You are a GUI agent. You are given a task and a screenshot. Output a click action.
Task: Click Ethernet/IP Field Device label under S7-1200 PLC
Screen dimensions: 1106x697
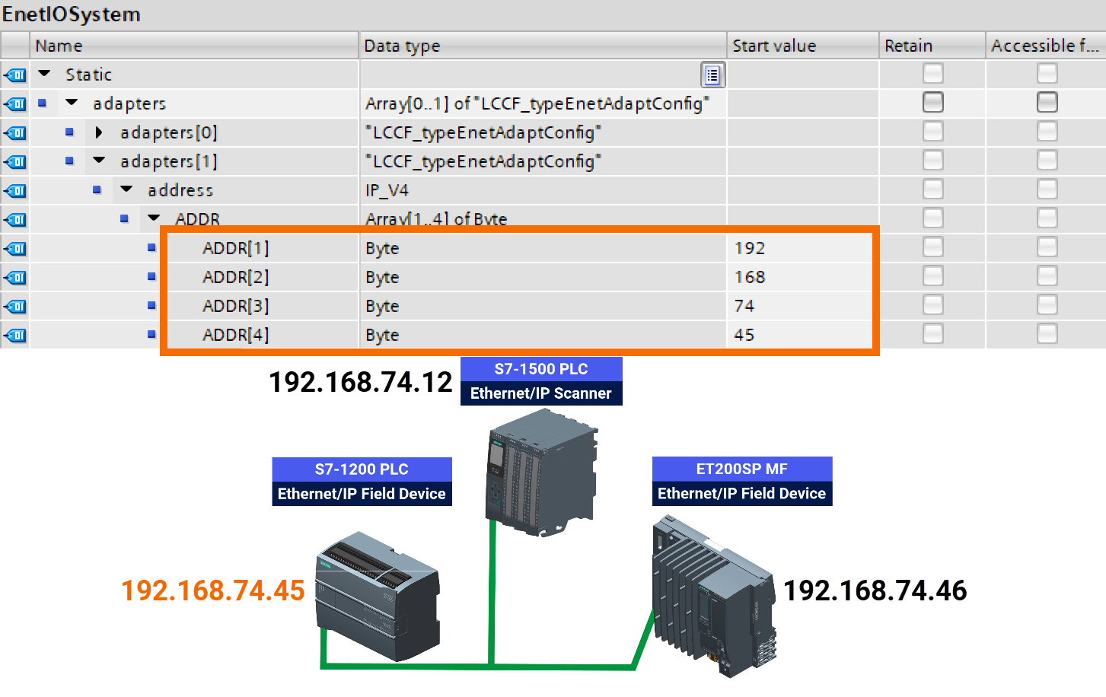362,494
